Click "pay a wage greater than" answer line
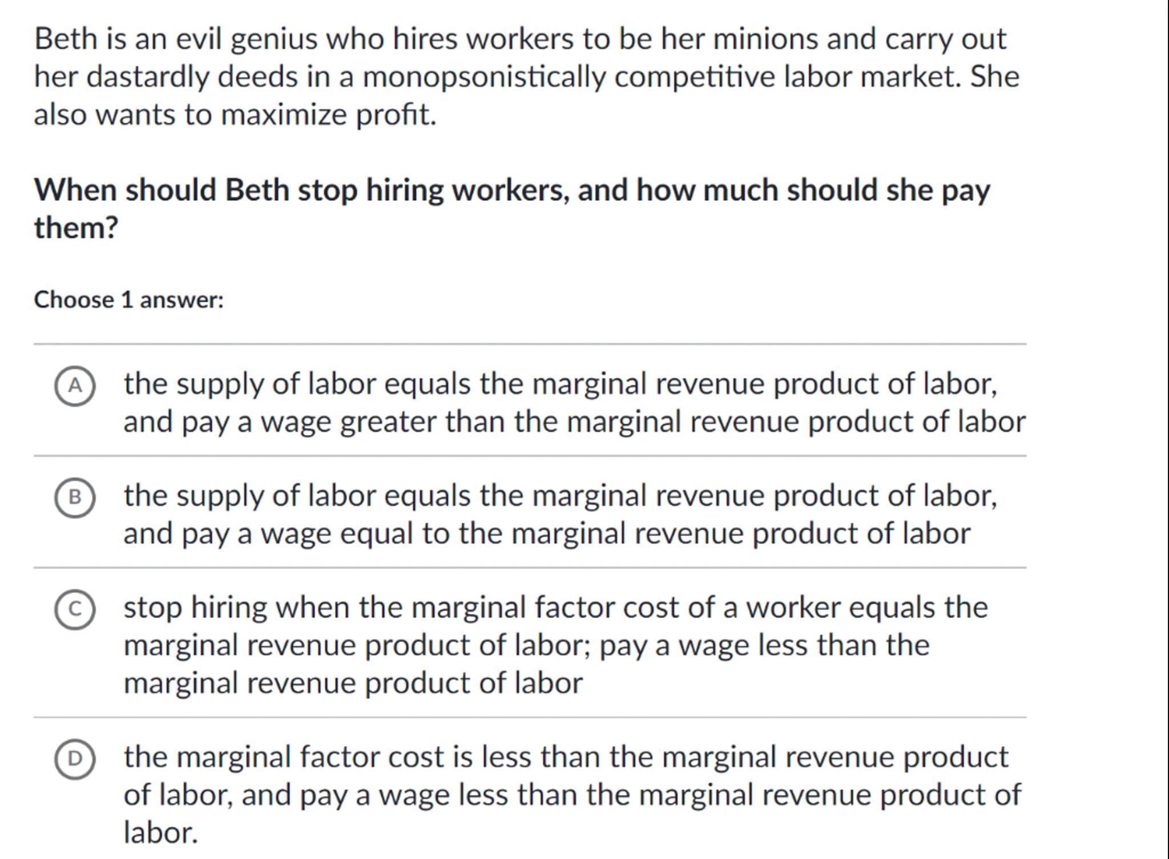Viewport: 1169px width, 859px height. click(x=574, y=422)
